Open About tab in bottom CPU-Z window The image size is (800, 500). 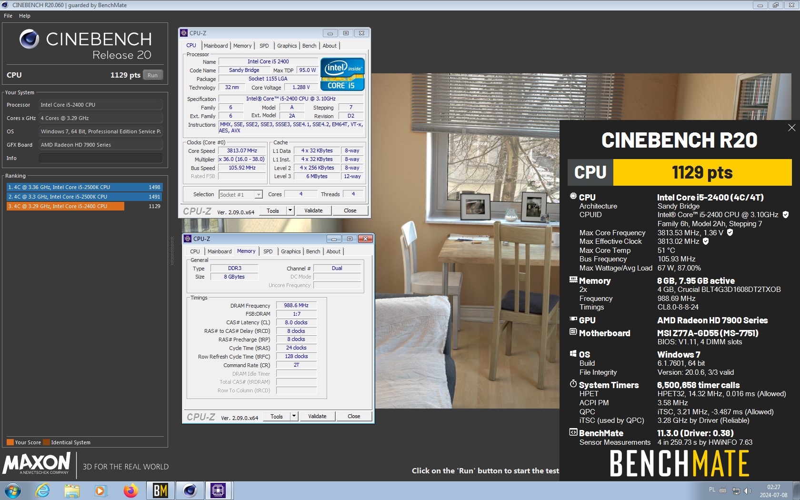333,251
